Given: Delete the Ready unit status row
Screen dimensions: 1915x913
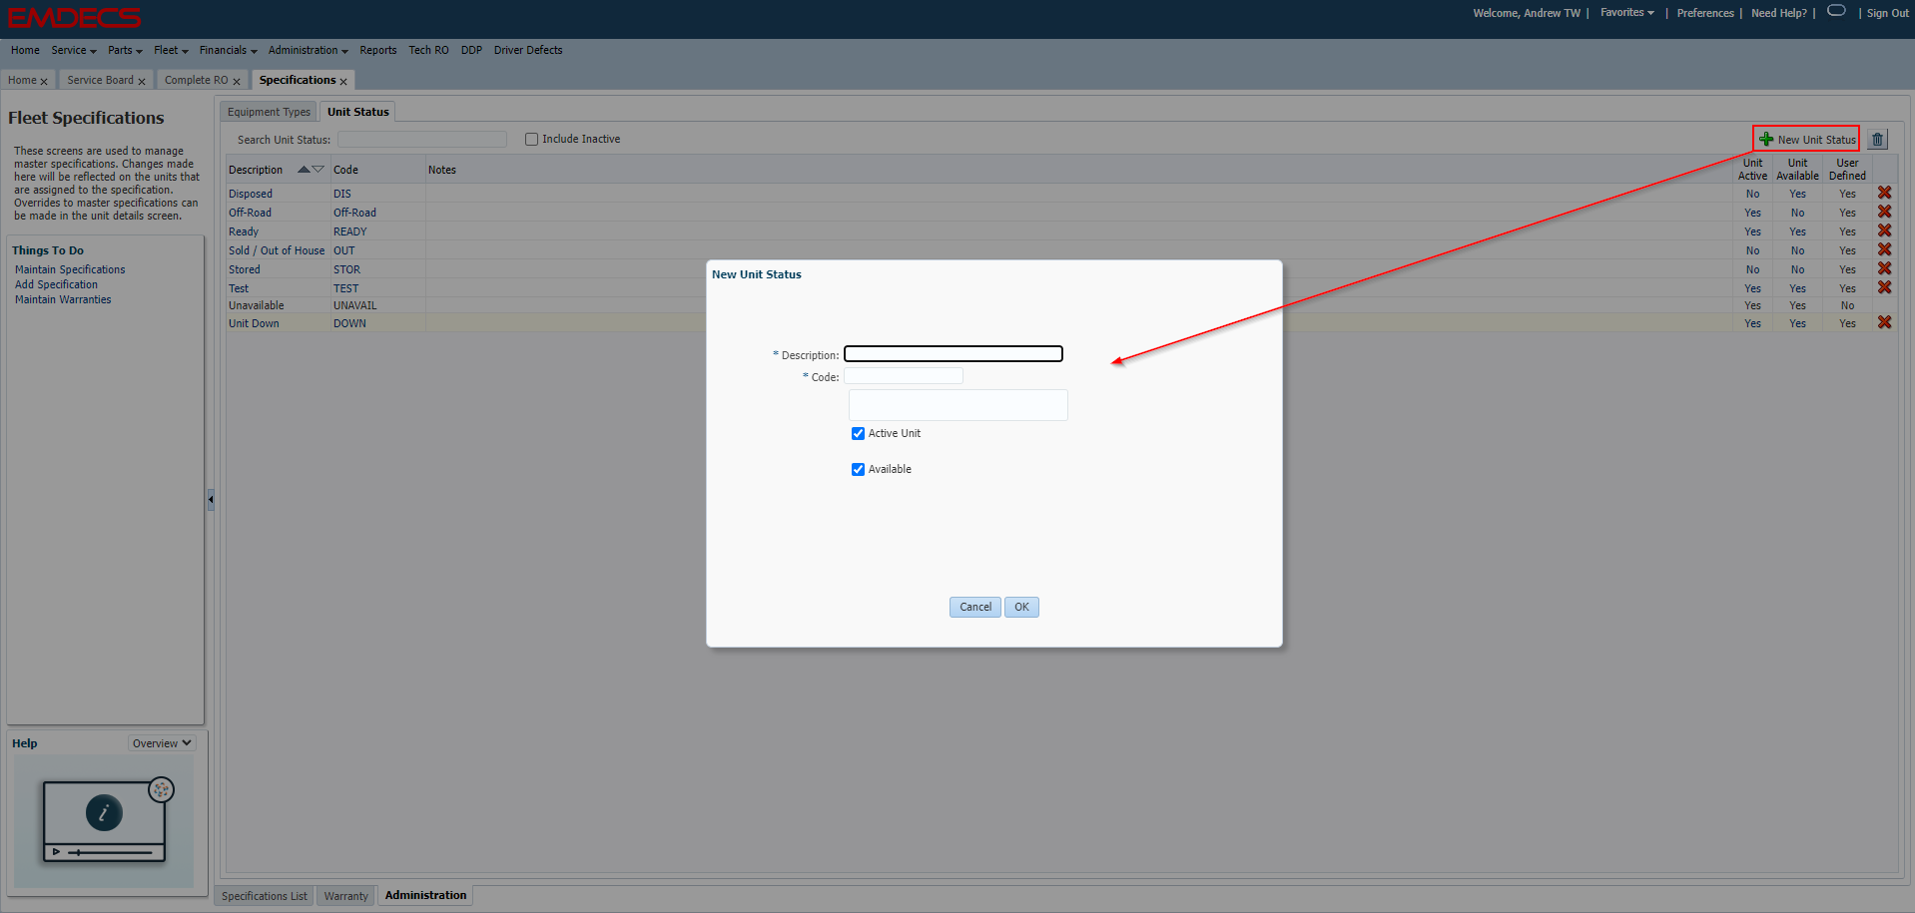Looking at the screenshot, I should tap(1884, 230).
